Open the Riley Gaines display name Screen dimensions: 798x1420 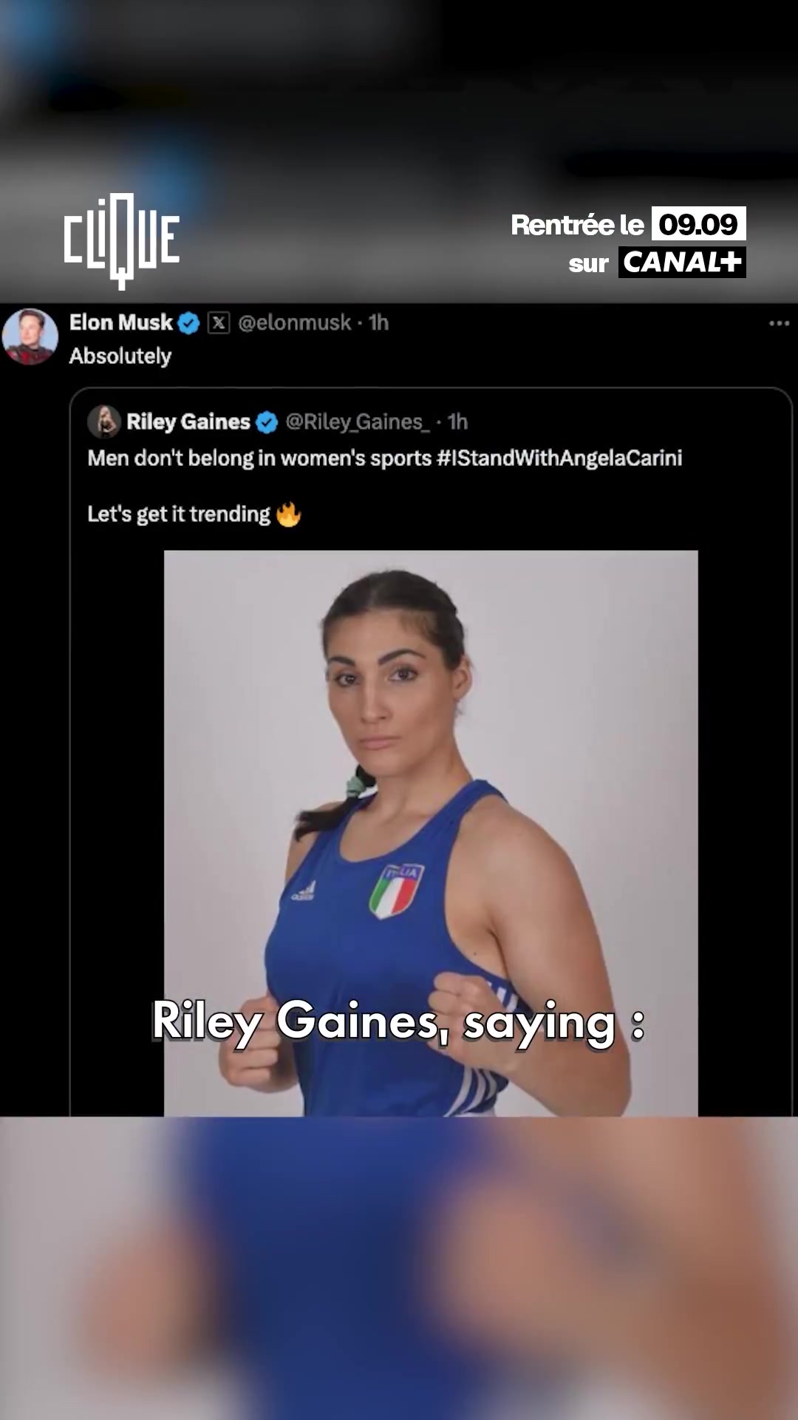(188, 422)
